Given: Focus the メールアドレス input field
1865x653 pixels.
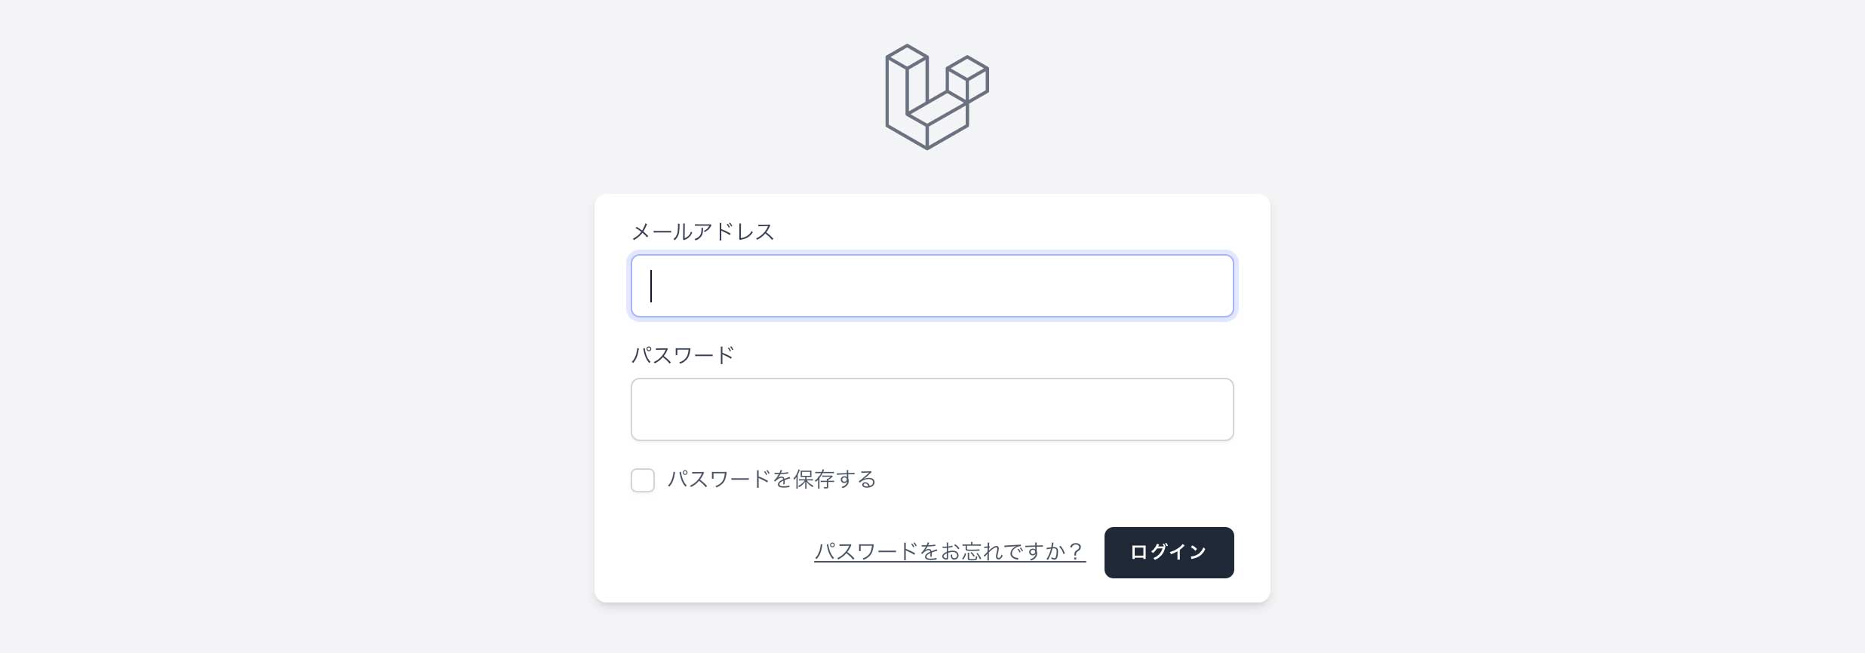Looking at the screenshot, I should click(x=932, y=286).
